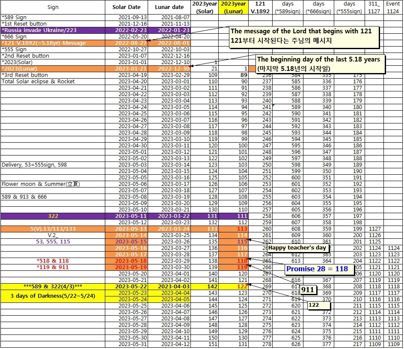Image resolution: width=404 pixels, height=349 pixels.
Task: Click the Promise 28 = 118 note
Action: coord(319,269)
